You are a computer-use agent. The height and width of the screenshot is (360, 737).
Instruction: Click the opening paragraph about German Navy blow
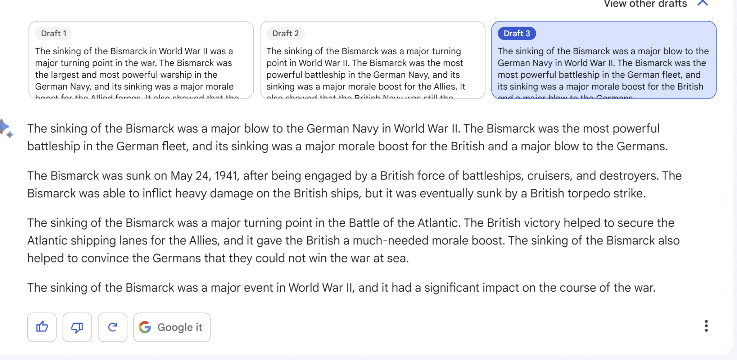(347, 137)
